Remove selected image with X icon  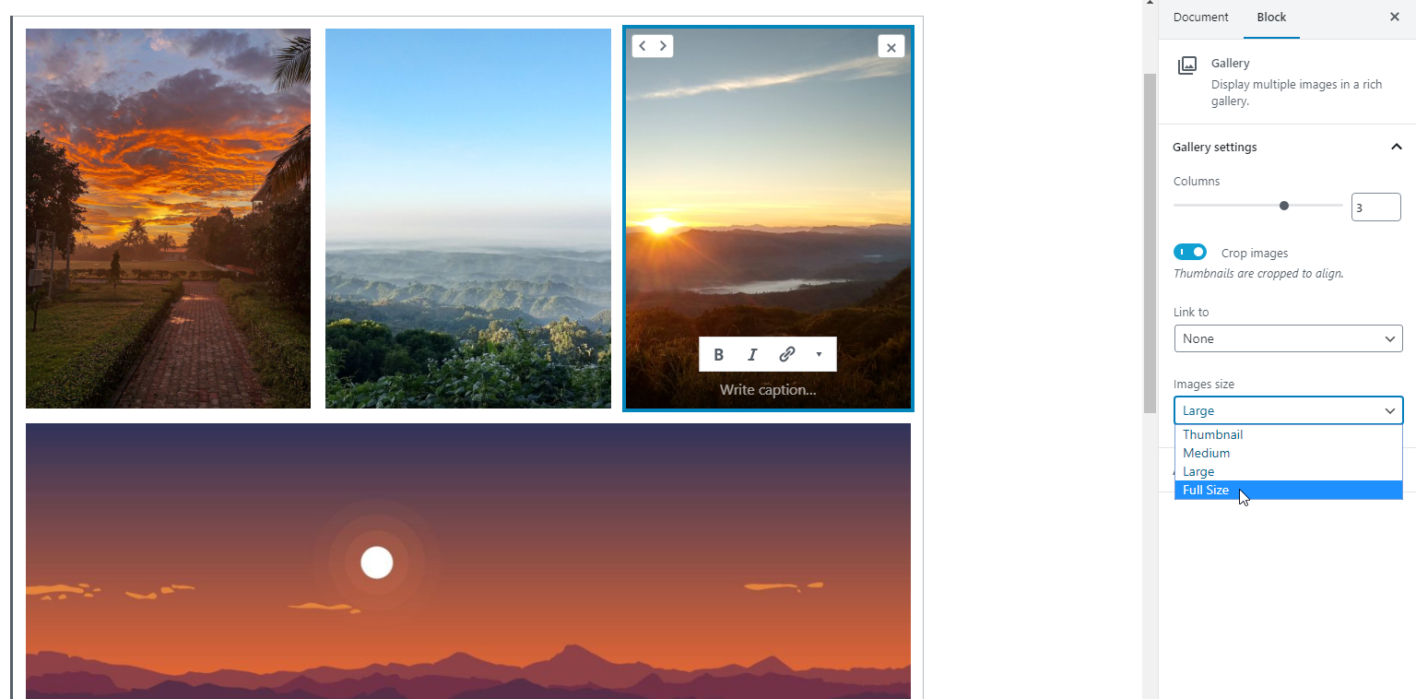click(x=891, y=47)
